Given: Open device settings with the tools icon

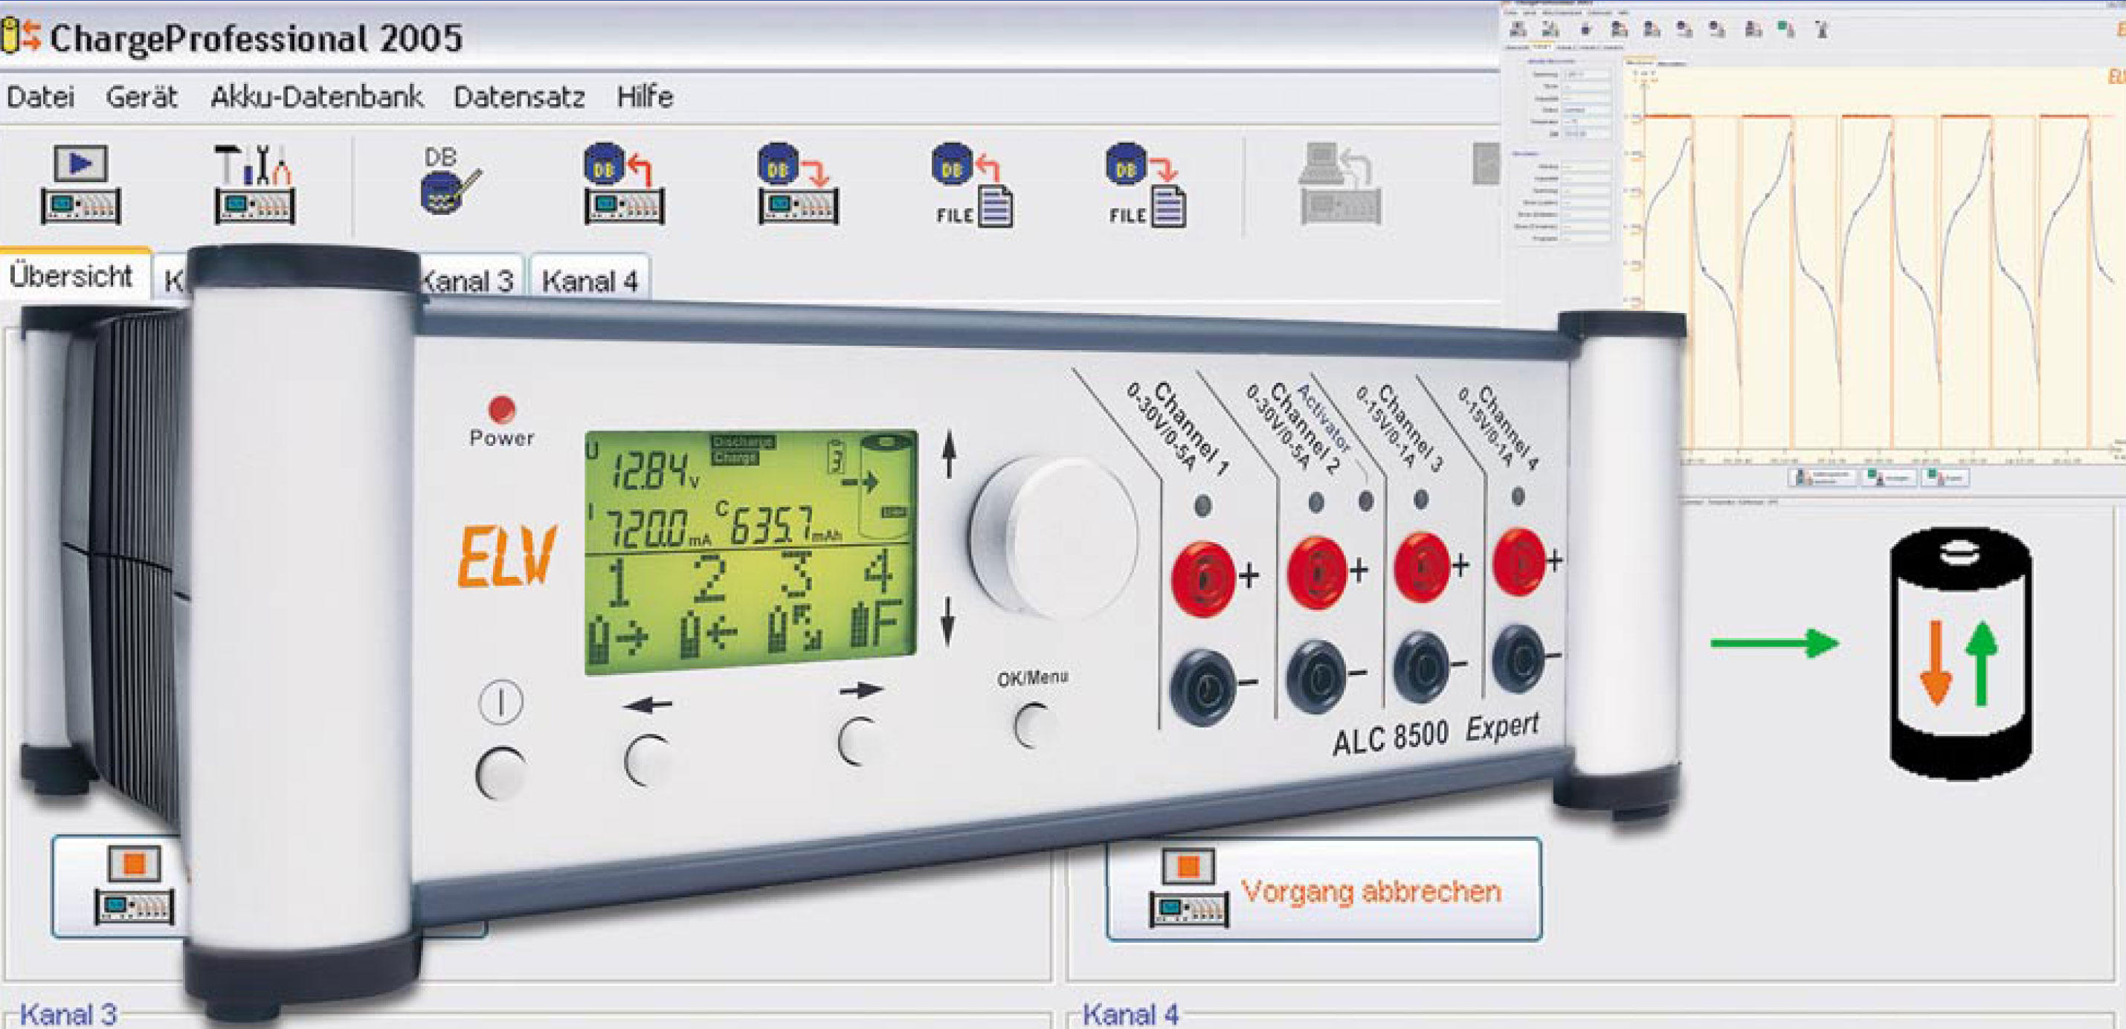Looking at the screenshot, I should coord(254,185).
